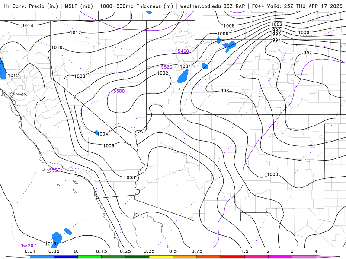
Task: Click the 0.05 legend value
Action: (x=54, y=251)
